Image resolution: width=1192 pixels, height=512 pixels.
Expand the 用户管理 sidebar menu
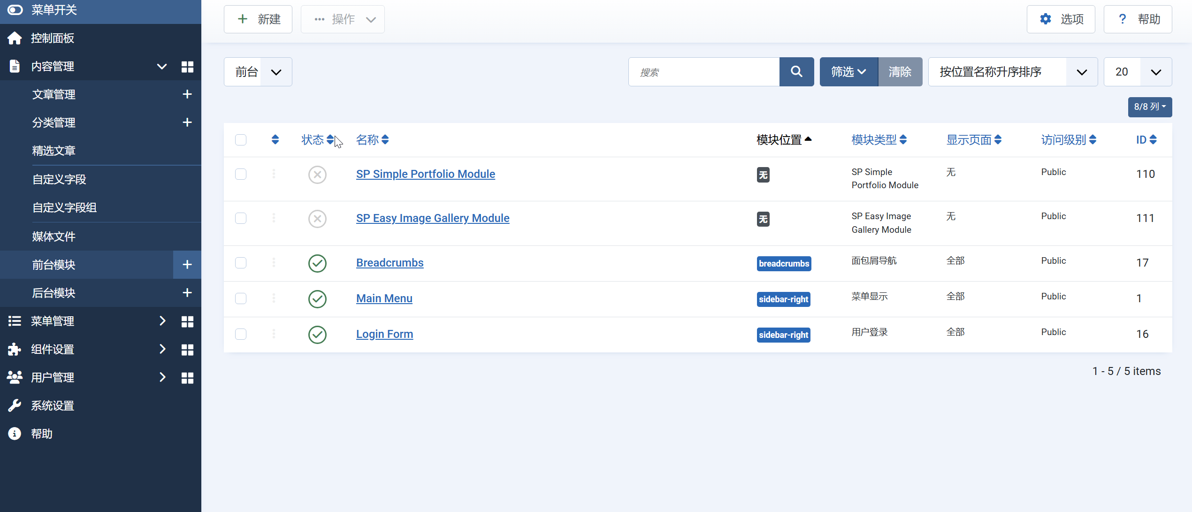(x=53, y=378)
